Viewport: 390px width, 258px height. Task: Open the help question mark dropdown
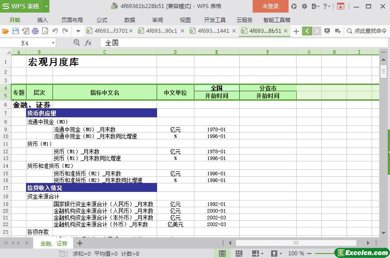click(326, 6)
